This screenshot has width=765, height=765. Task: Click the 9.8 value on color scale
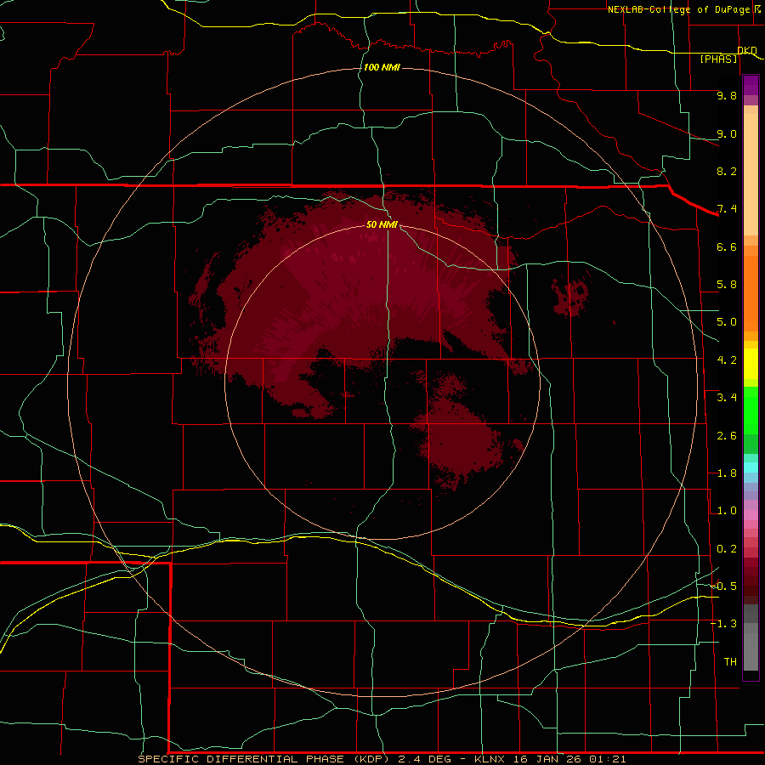[727, 95]
